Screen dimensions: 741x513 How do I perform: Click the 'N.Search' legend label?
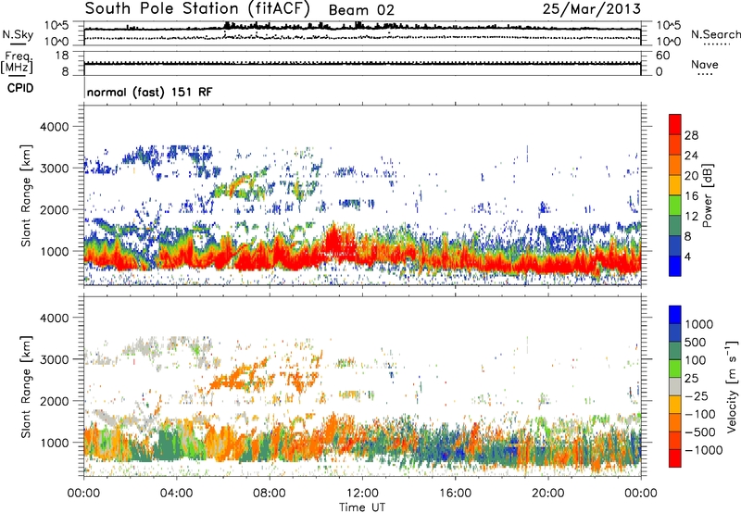(715, 34)
